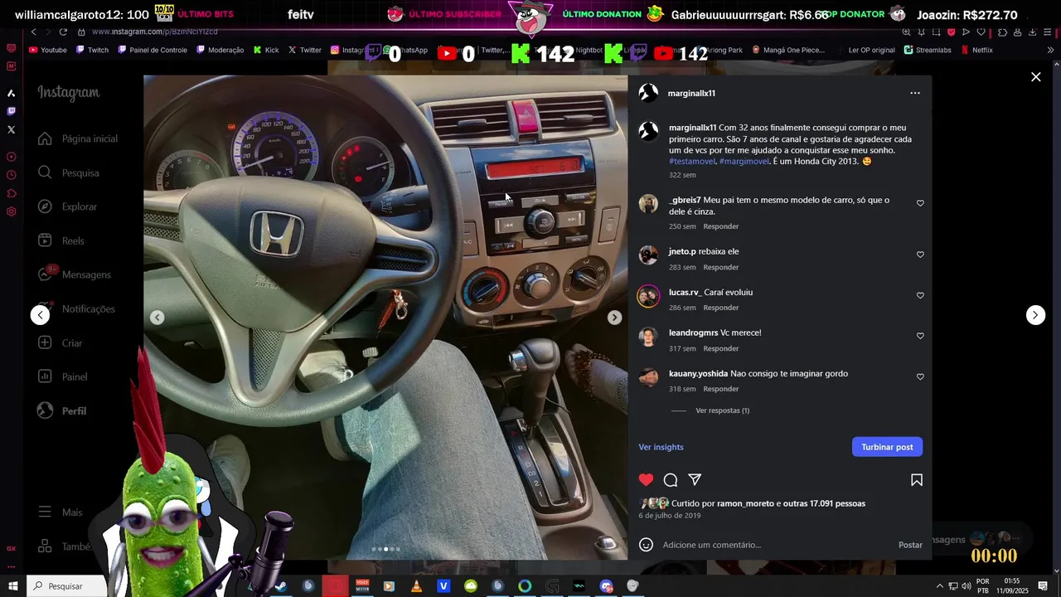Open the Moderação bookmark
Screen dimensions: 1061x597
pyautogui.click(x=220, y=50)
